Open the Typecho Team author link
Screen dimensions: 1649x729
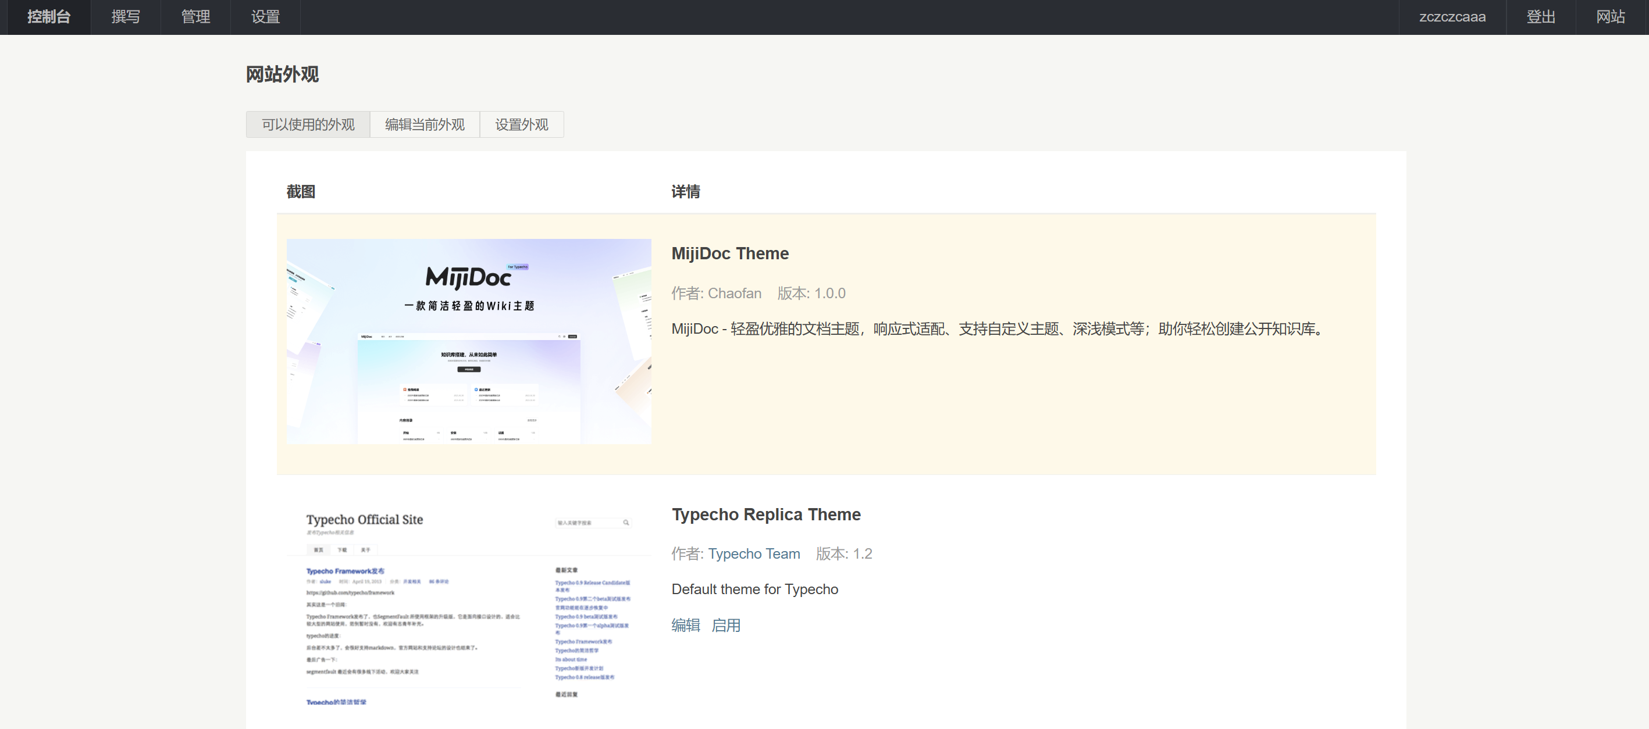click(x=753, y=553)
